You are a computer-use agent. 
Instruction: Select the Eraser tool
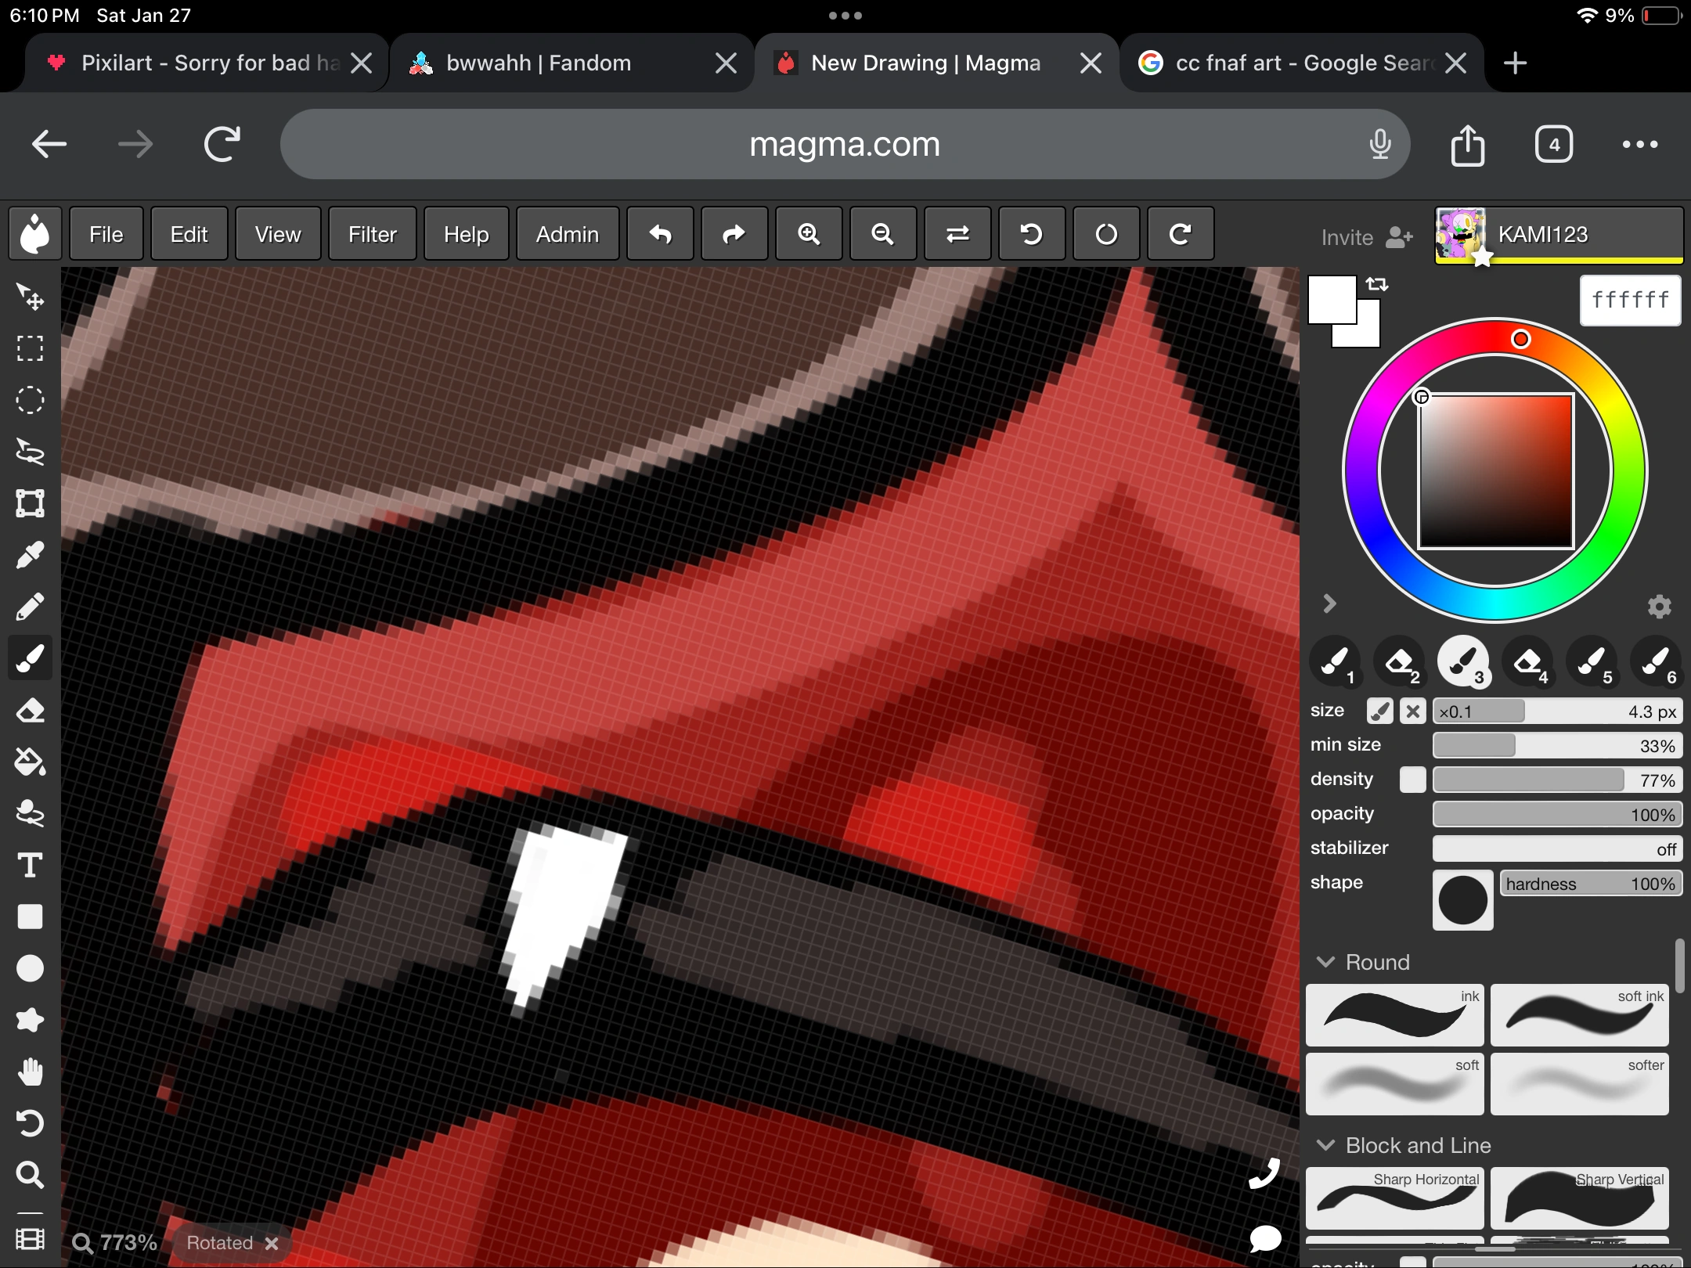tap(30, 710)
